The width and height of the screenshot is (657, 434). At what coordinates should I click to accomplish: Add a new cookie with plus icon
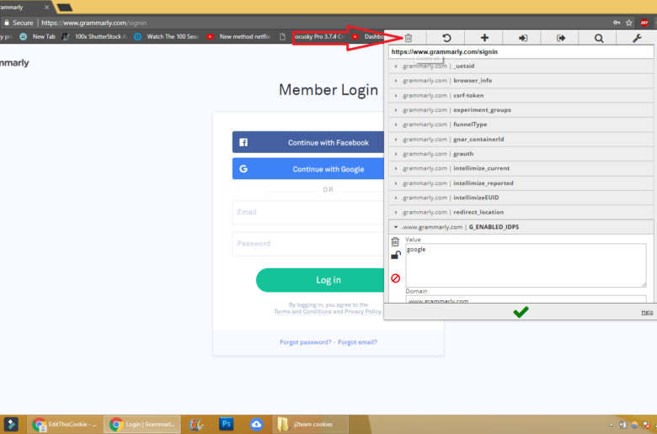tap(484, 38)
